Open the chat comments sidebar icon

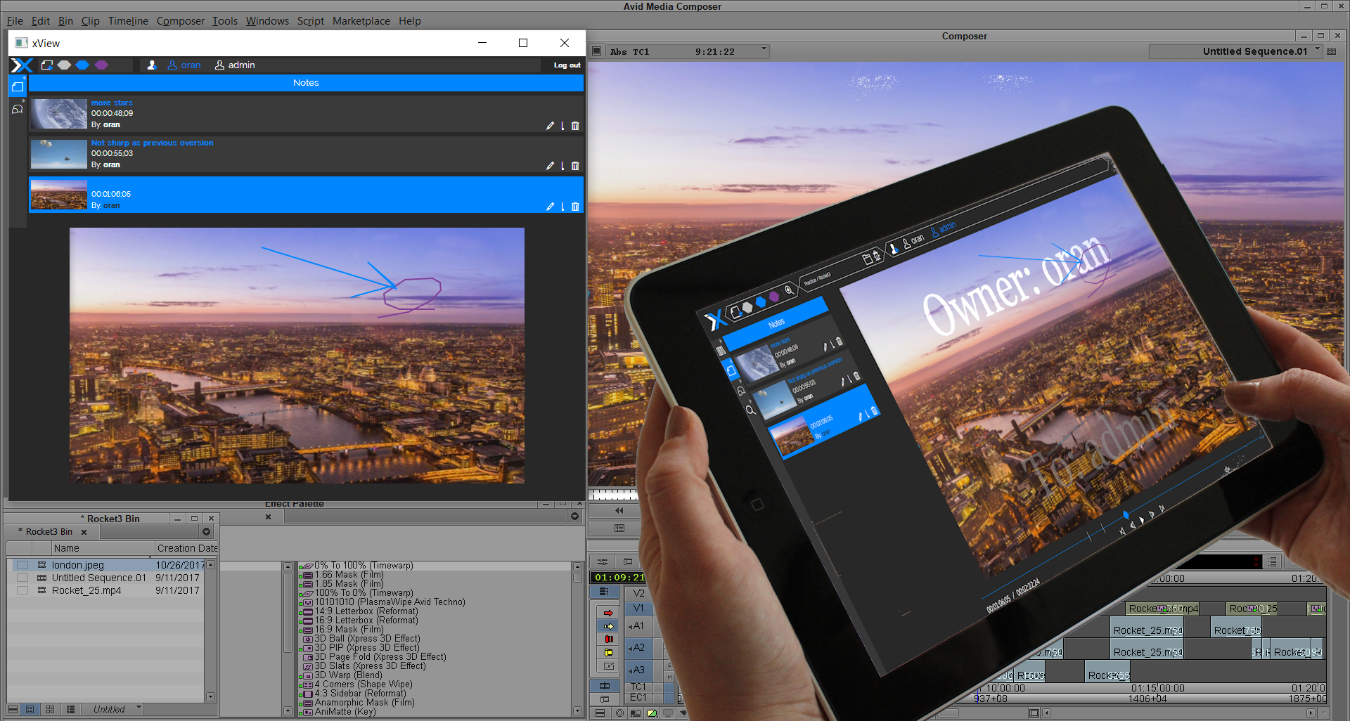pyautogui.click(x=18, y=109)
